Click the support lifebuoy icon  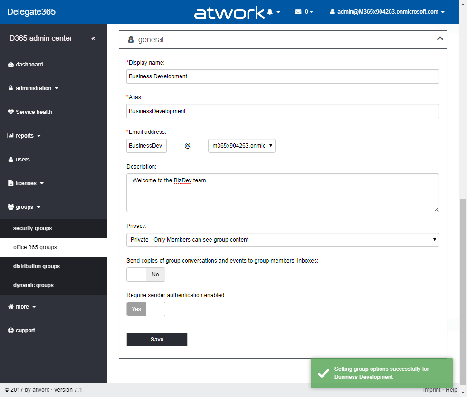(11, 331)
